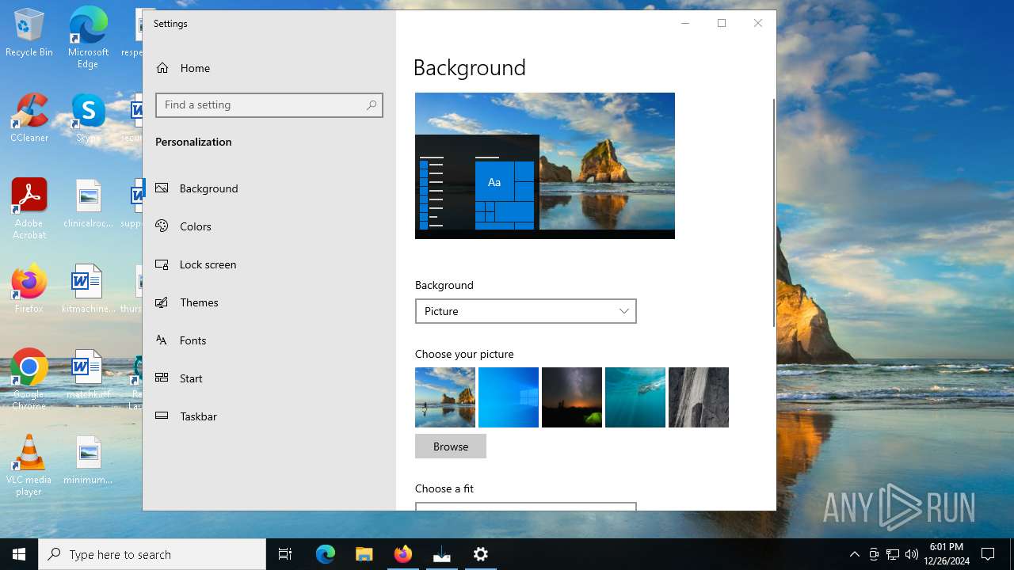The image size is (1014, 570).
Task: Open Recycle Bin on desktop
Action: (x=29, y=33)
